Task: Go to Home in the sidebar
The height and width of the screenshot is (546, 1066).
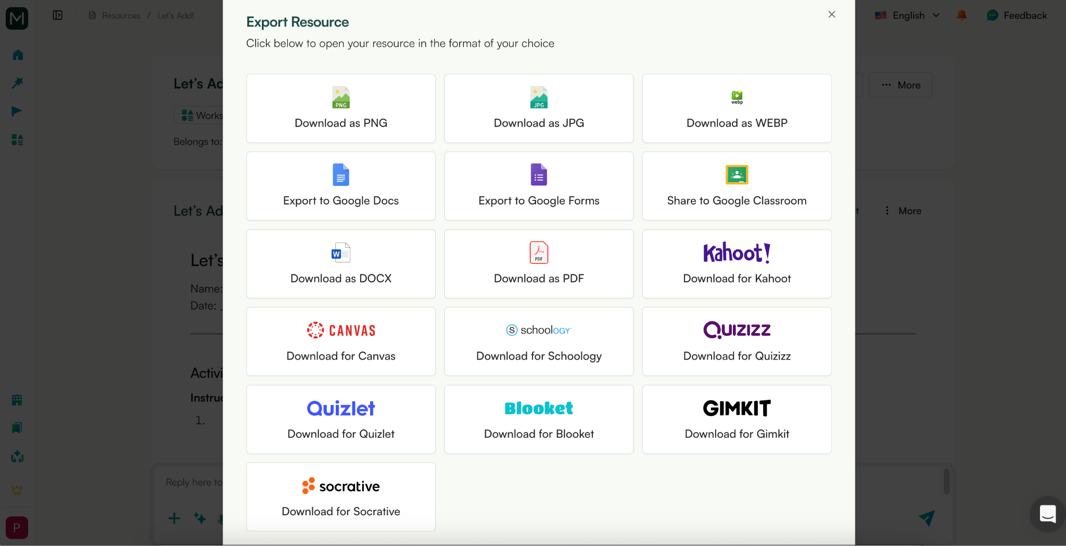Action: (18, 55)
